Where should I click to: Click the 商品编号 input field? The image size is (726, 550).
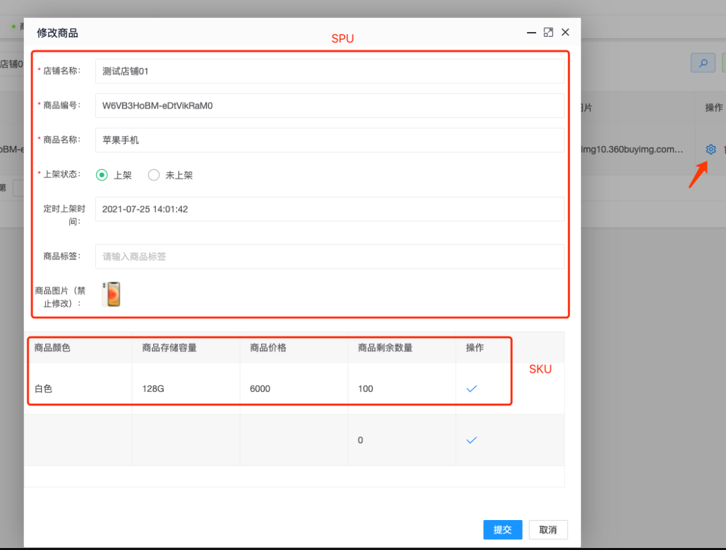point(330,105)
